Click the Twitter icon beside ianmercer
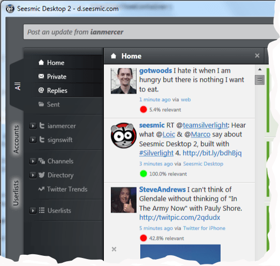The height and width of the screenshot is (266, 280). 42,126
